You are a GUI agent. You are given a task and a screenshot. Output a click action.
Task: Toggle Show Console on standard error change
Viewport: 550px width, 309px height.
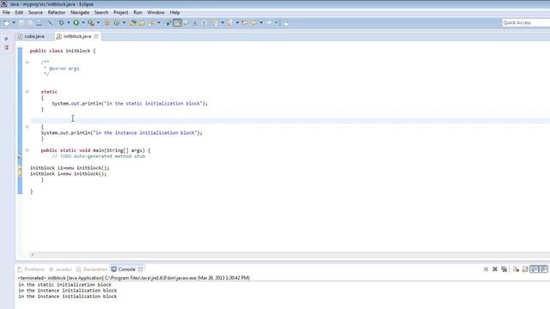pyautogui.click(x=543, y=269)
